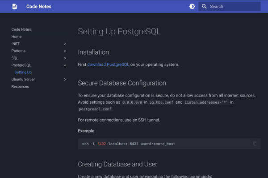268x178 pixels.
Task: Copy the ssh command code block
Action: (255, 144)
